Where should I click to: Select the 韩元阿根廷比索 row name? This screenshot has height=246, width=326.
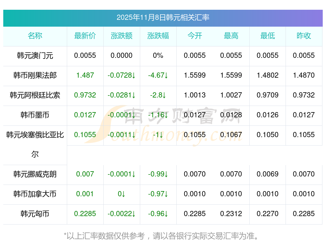coord(35,95)
